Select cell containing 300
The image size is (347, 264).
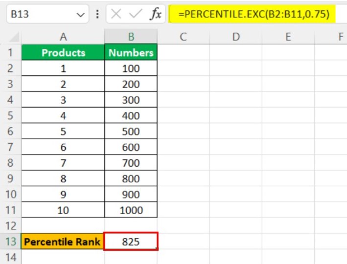(131, 100)
